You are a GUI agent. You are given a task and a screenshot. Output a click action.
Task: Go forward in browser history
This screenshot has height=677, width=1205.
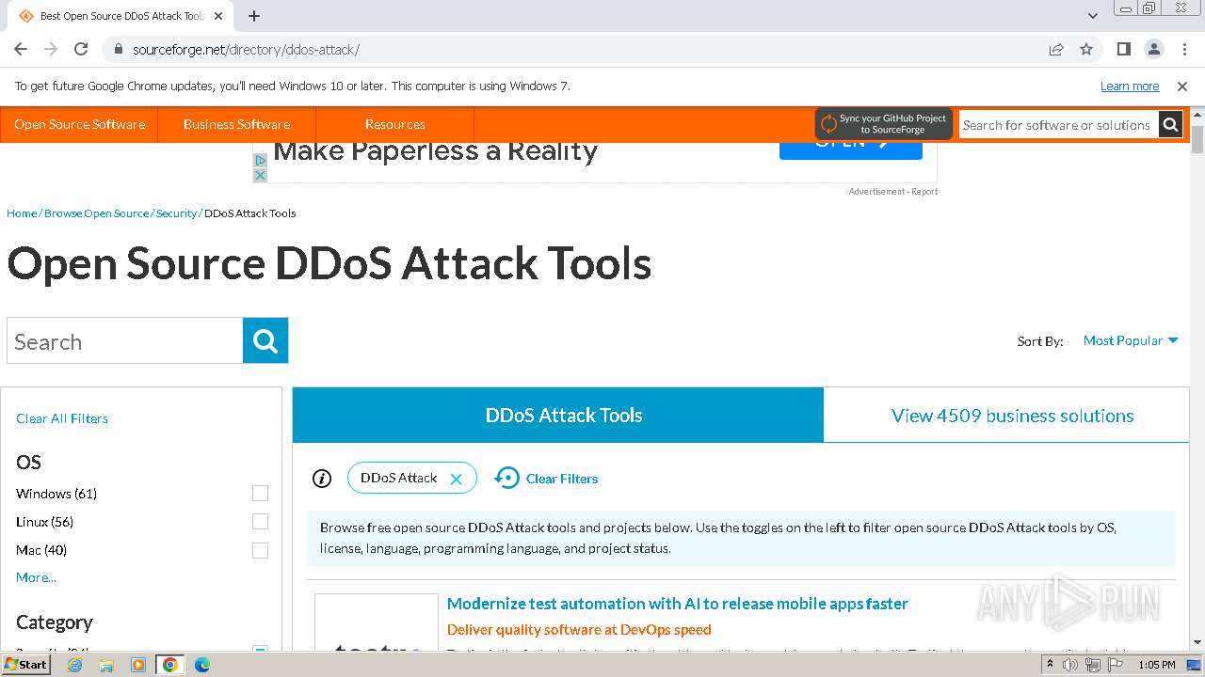click(51, 49)
